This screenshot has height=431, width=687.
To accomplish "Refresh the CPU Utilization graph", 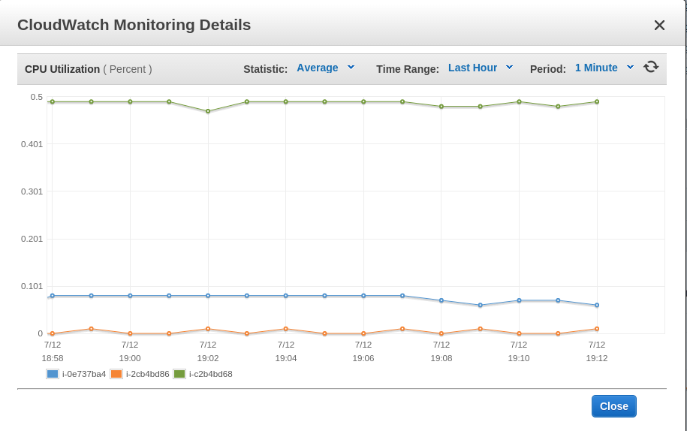I will (651, 67).
